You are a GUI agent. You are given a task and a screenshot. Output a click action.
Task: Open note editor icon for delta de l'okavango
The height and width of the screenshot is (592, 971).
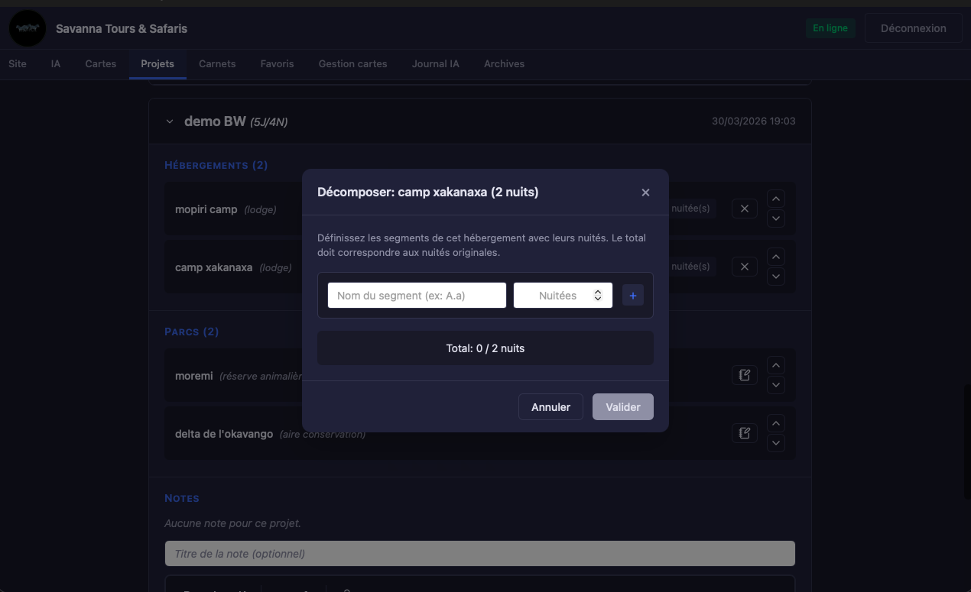coord(744,433)
